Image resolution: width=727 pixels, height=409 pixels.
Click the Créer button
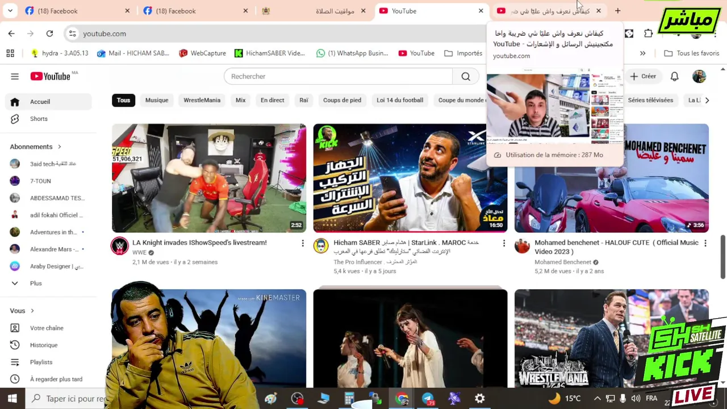(x=643, y=76)
